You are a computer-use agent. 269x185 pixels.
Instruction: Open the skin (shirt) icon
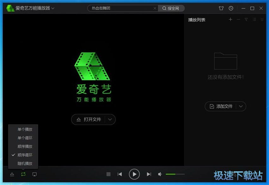tap(221, 8)
